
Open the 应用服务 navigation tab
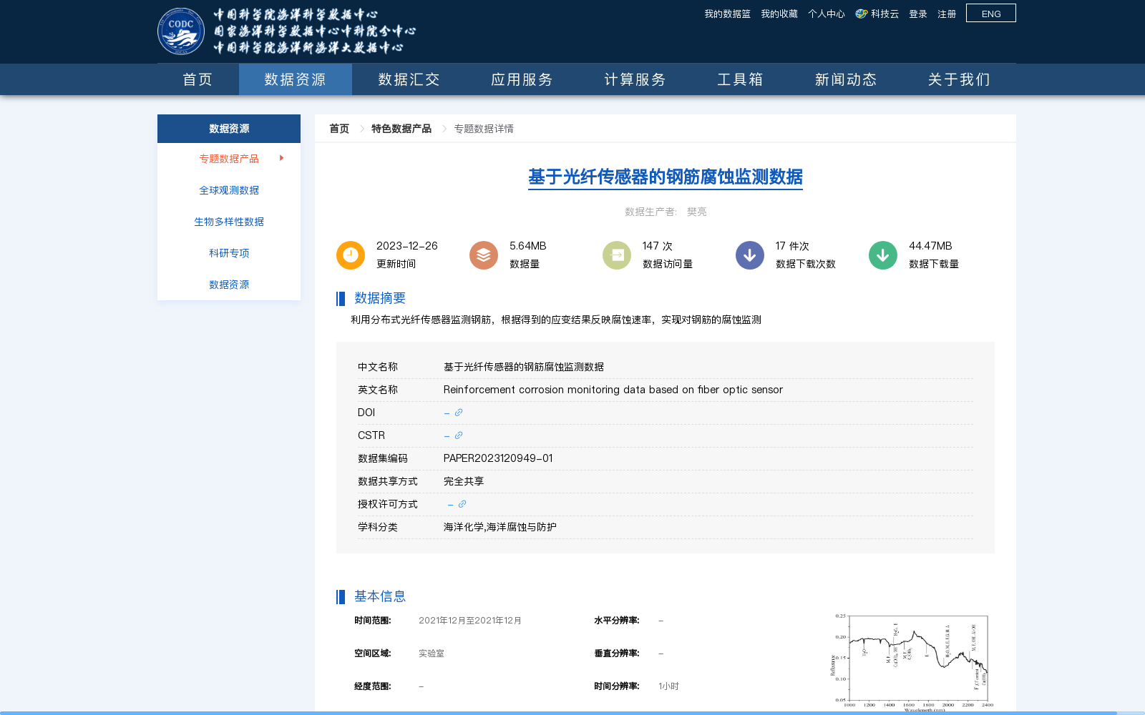(x=522, y=79)
